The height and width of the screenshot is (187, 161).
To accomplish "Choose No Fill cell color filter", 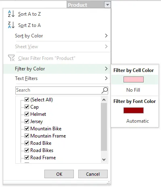I will click(133, 90).
